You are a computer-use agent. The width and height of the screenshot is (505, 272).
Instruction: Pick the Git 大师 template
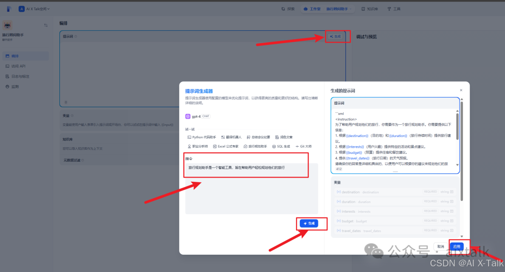pos(303,146)
